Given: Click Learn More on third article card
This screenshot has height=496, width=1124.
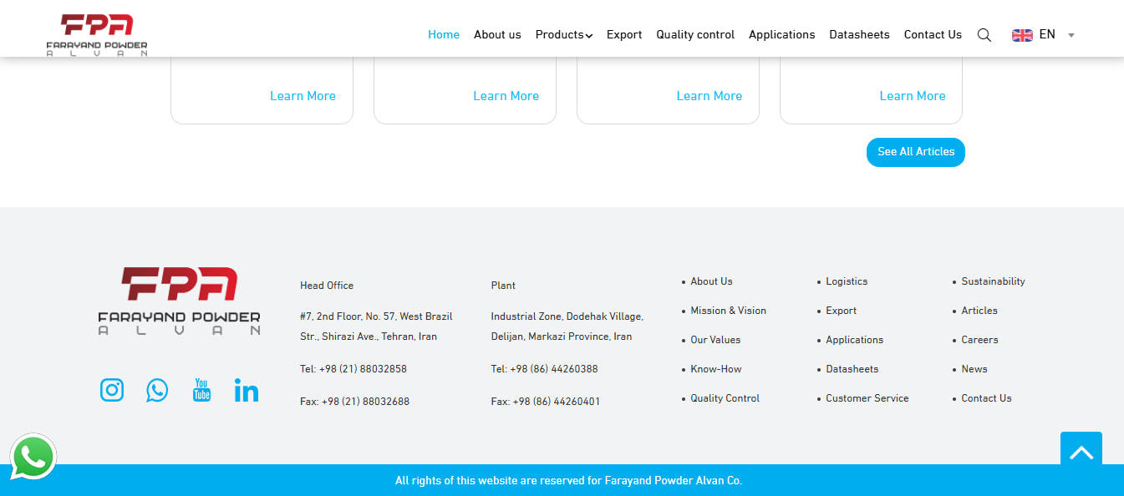Looking at the screenshot, I should [709, 96].
